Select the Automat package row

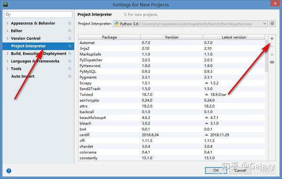[x=172, y=43]
